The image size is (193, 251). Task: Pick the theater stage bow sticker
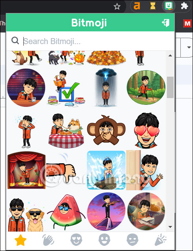[x=26, y=170]
